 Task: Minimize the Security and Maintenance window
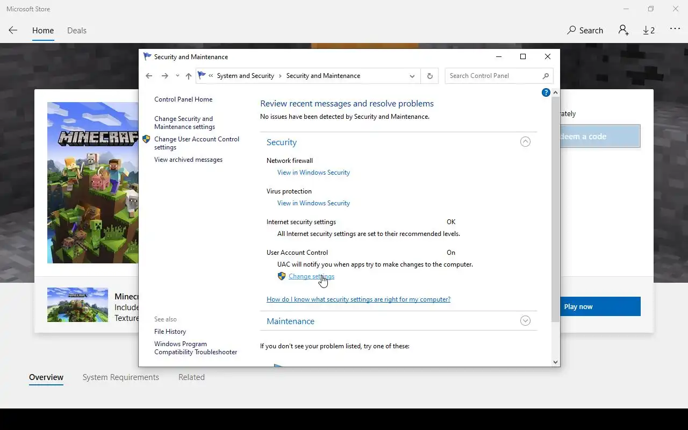[498, 56]
